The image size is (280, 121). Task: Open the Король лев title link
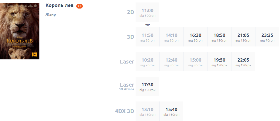tap(59, 5)
